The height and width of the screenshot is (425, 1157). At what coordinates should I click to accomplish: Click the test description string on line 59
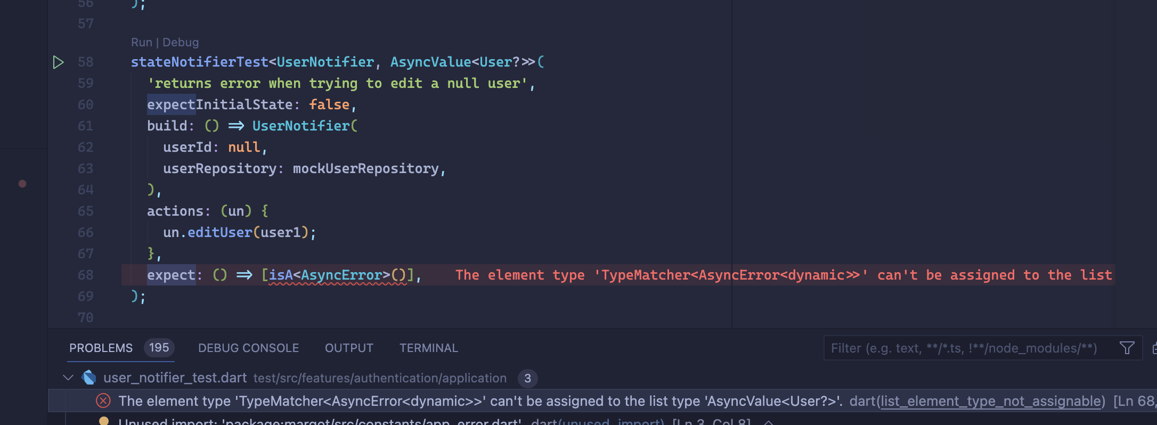coord(337,83)
